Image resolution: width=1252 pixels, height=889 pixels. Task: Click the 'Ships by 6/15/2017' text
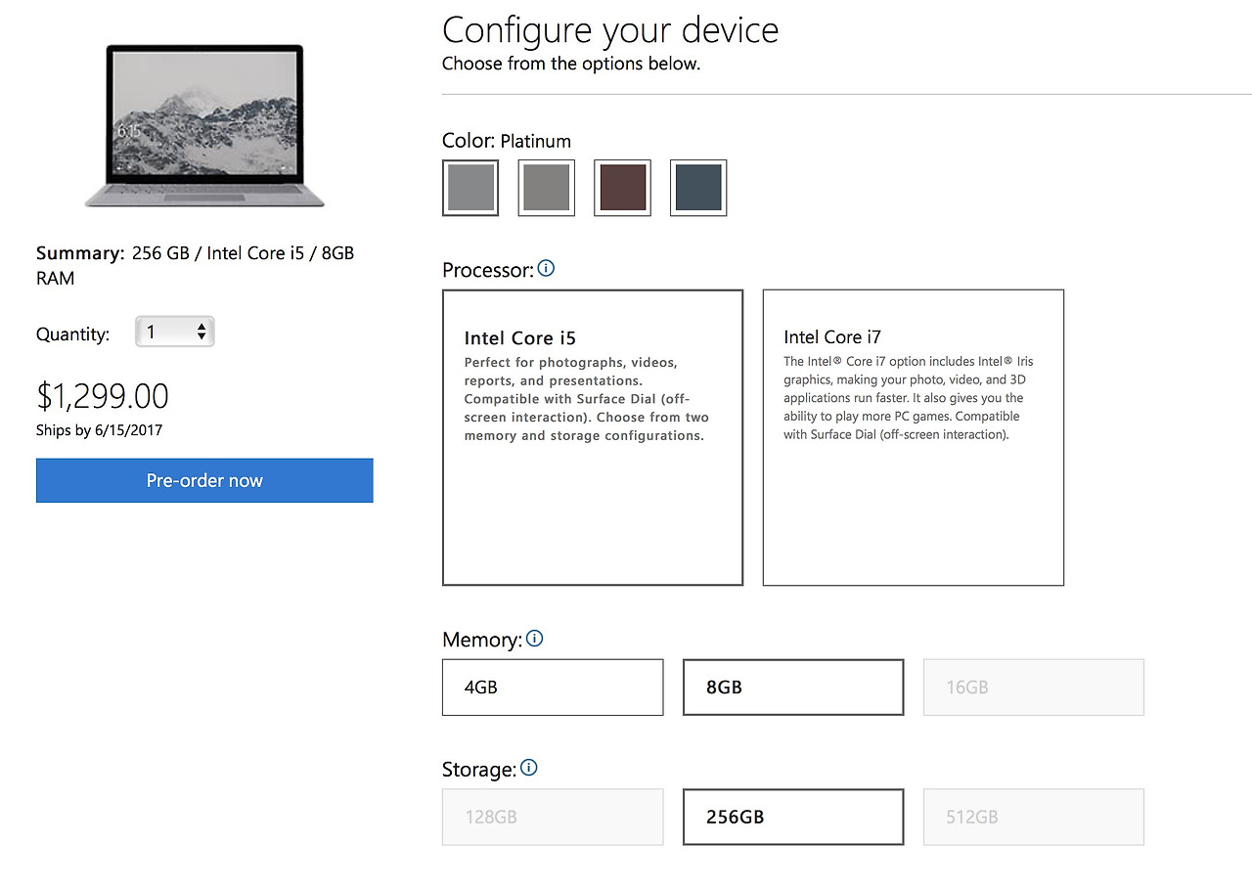pos(100,430)
